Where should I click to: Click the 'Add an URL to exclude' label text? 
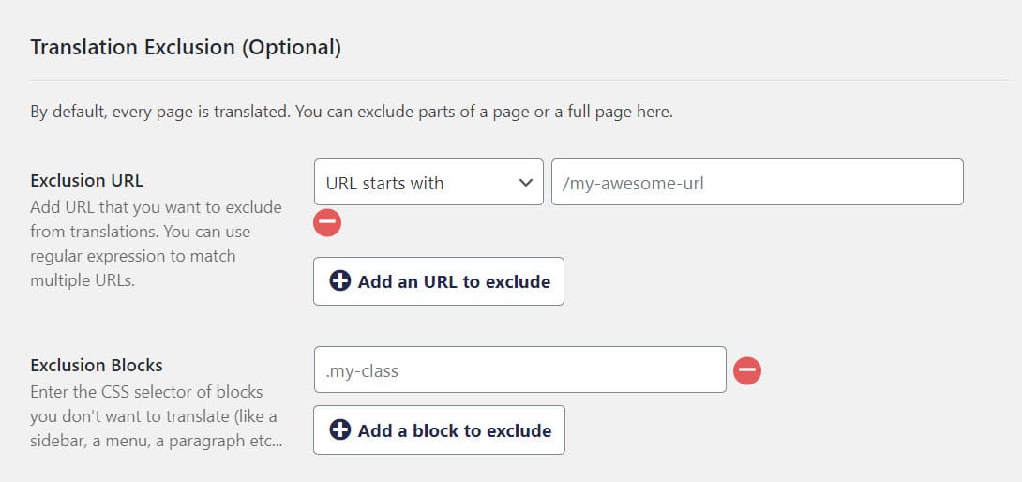click(x=454, y=281)
